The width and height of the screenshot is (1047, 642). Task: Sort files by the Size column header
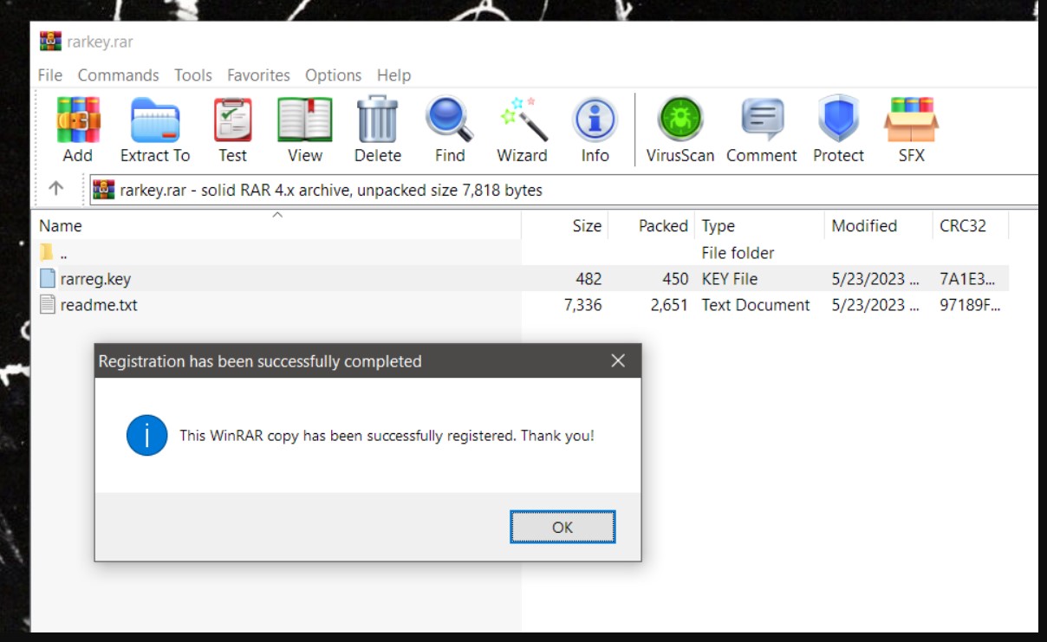tap(586, 226)
